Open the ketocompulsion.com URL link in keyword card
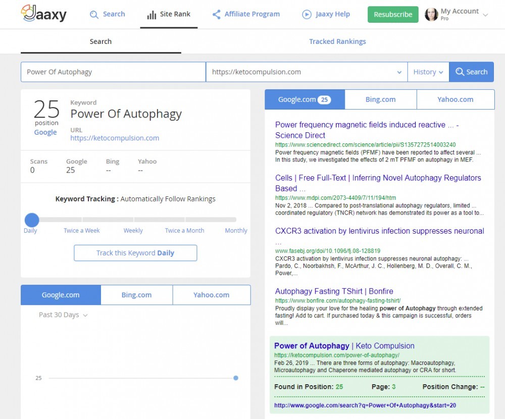Viewport: 505px width, 419px height. (x=115, y=138)
